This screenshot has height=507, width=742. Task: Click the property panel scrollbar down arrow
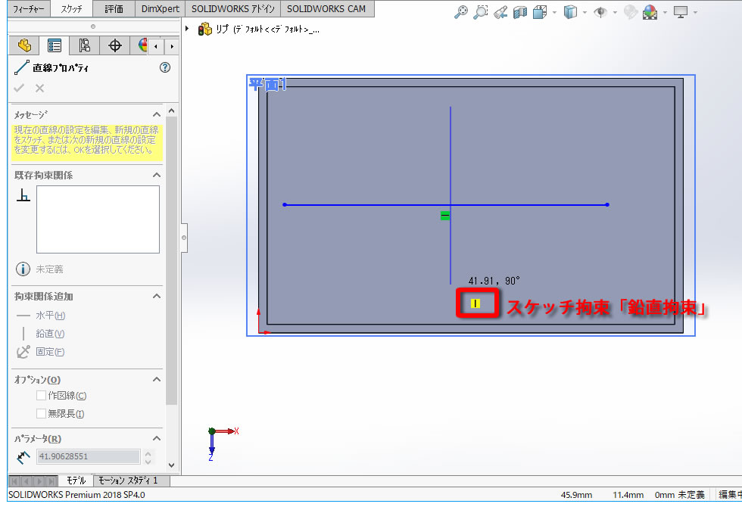171,465
